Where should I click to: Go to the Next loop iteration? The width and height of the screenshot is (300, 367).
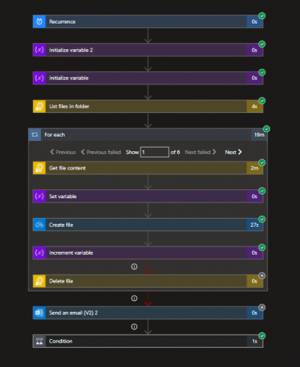(x=233, y=152)
